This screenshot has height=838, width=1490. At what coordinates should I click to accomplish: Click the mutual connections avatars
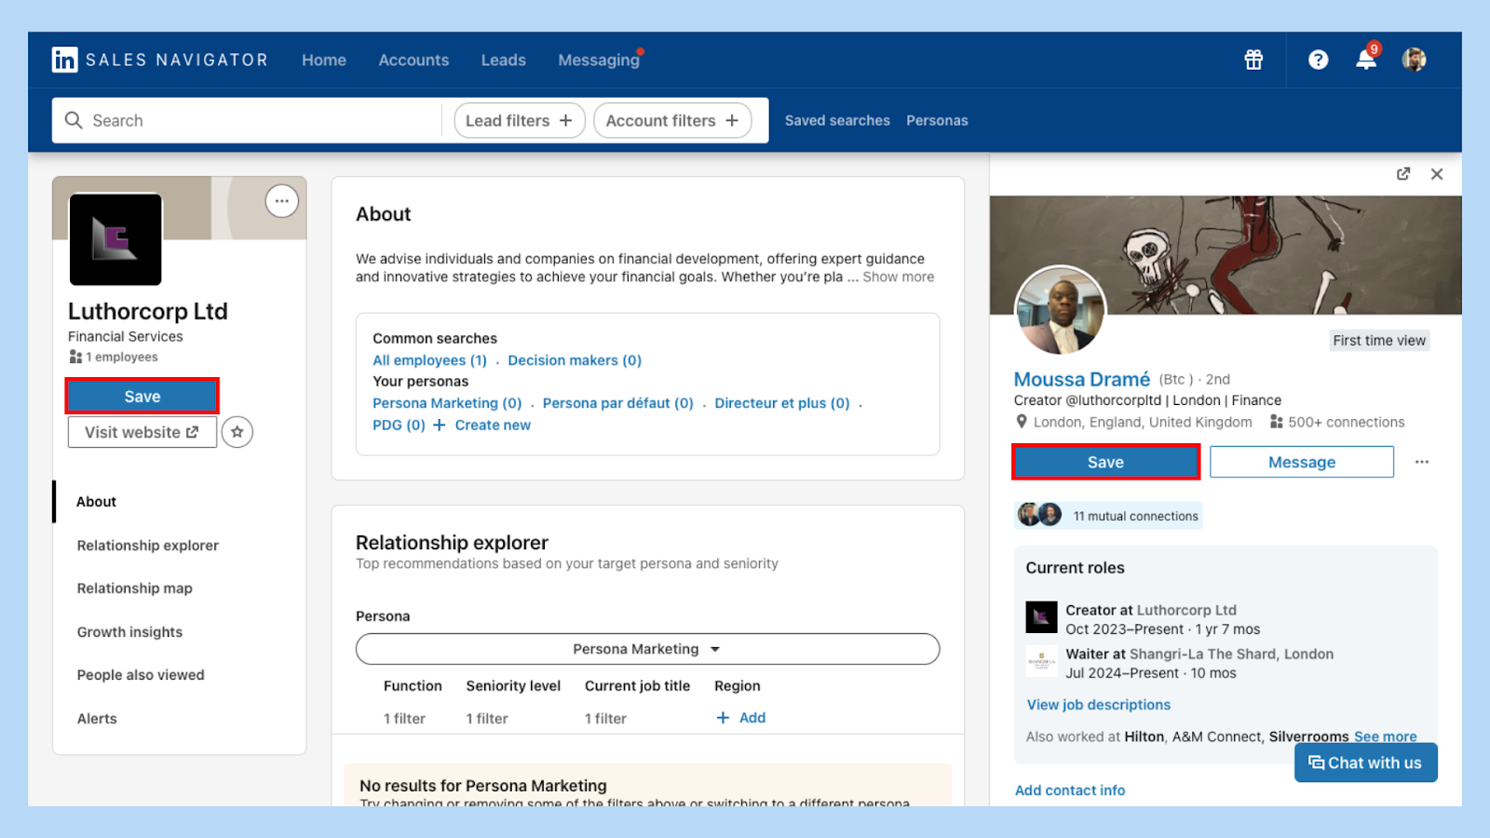coord(1039,515)
